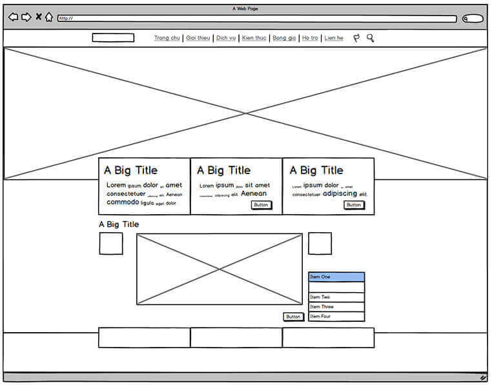The image size is (492, 385).
Task: Go to the browser home icon
Action: 48,17
